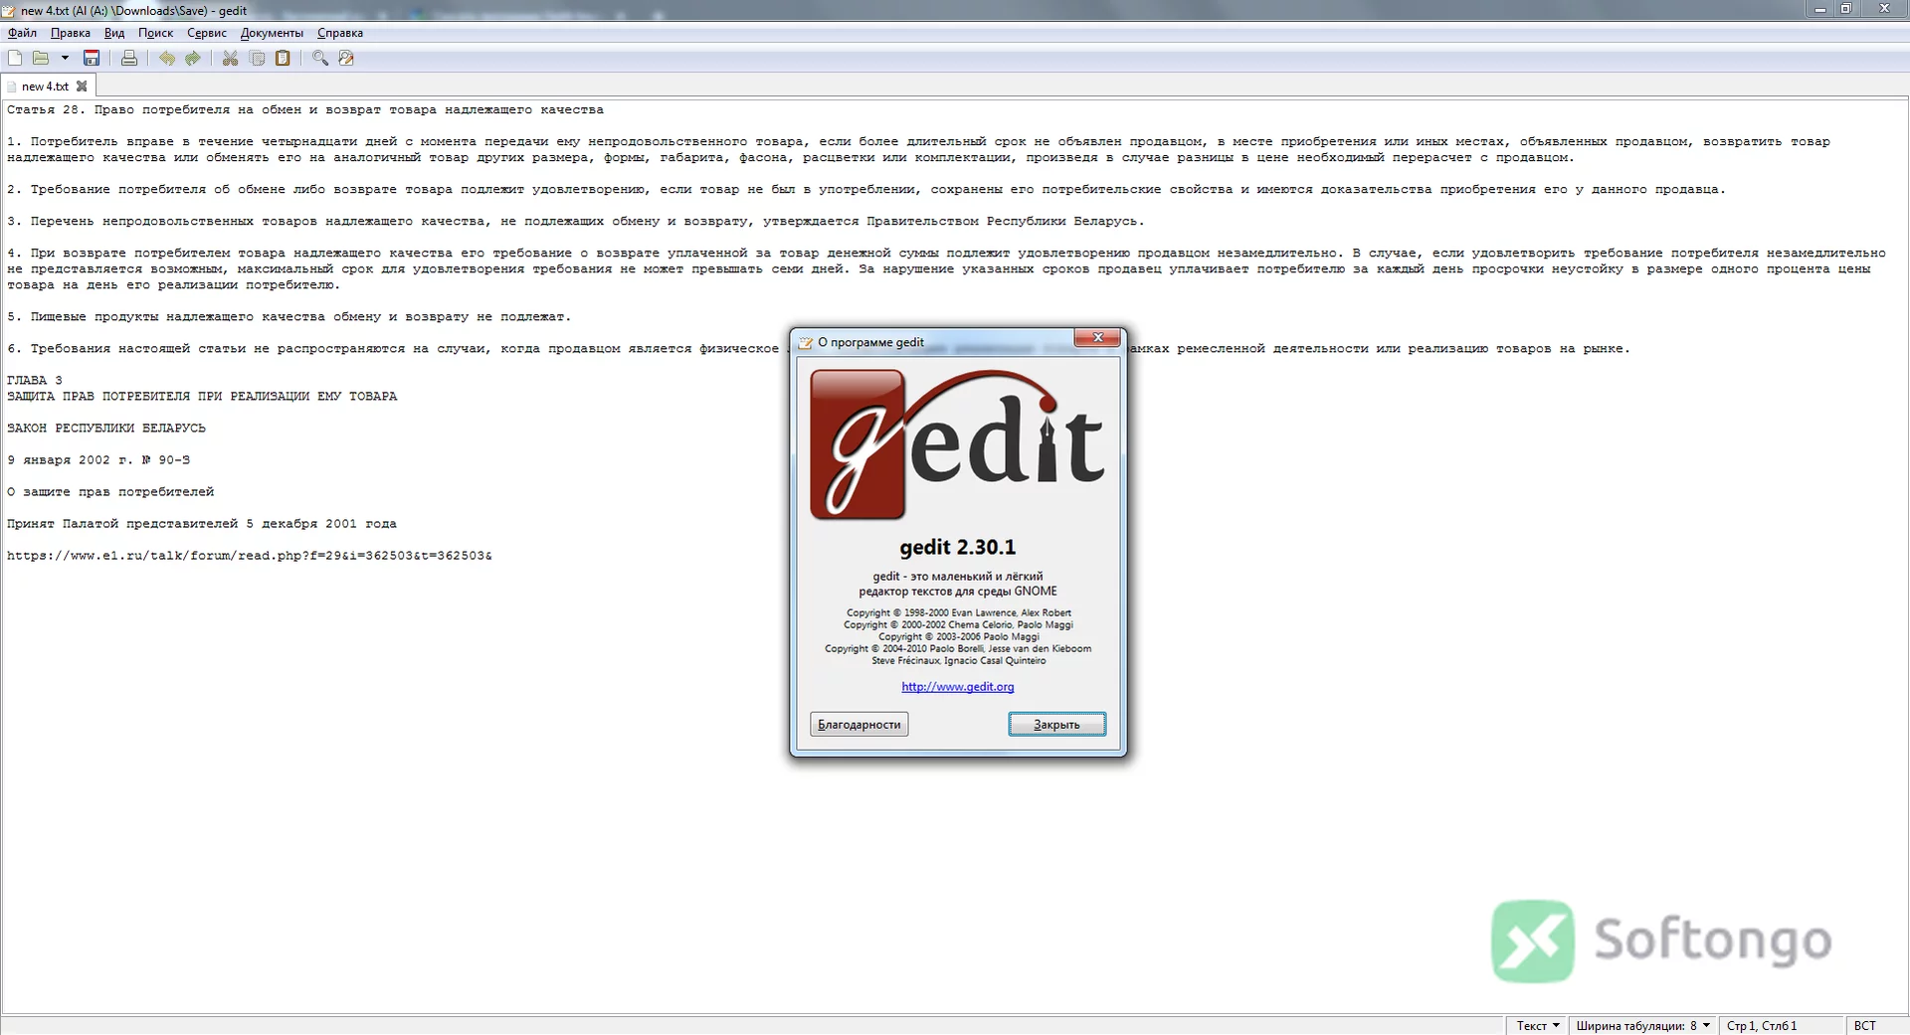
Task: Open Find and Replace toolbar icon
Action: pyautogui.click(x=346, y=59)
